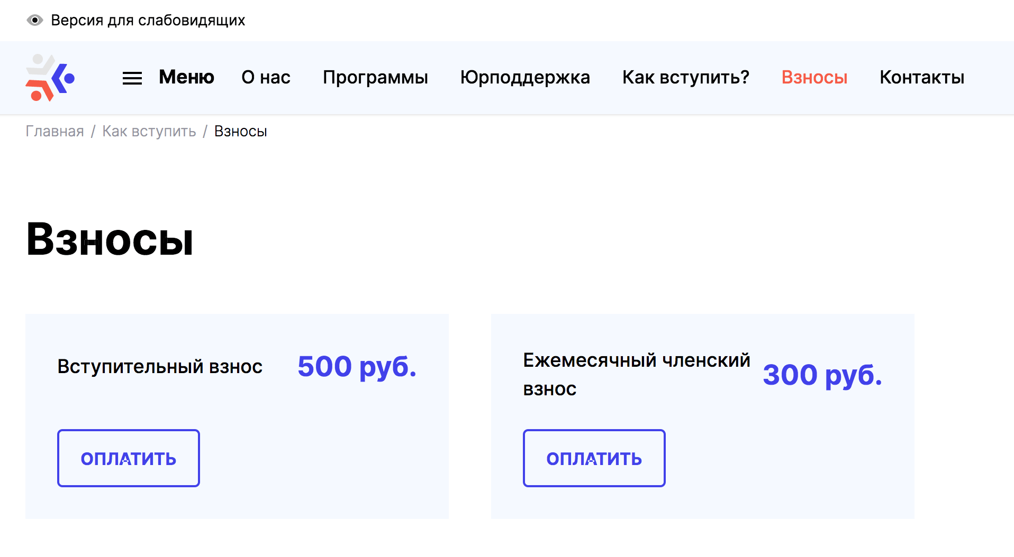Pay the monthly membership fee with ОПЛАТИТЬ
1014x557 pixels.
(594, 458)
